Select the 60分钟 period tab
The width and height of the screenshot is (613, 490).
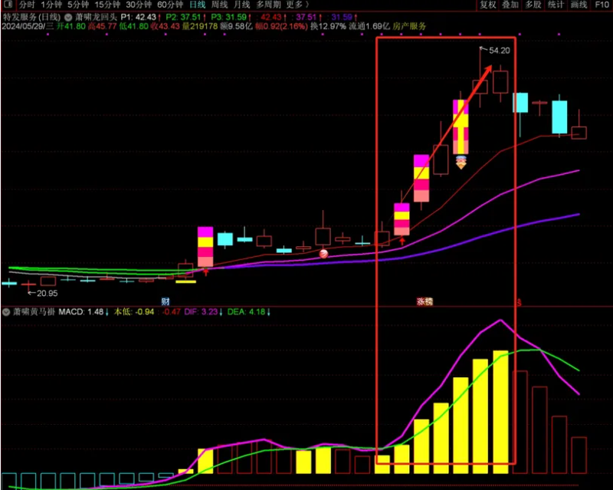[x=169, y=5]
